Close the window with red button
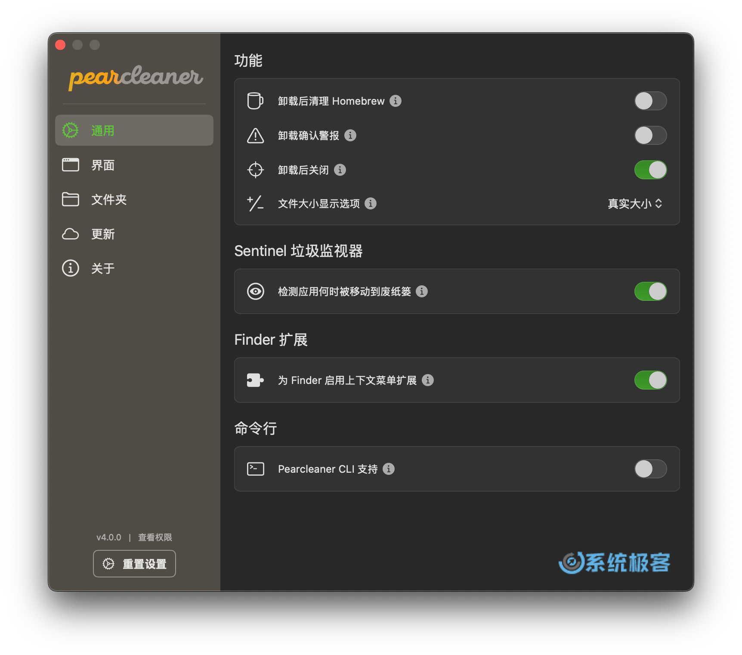The height and width of the screenshot is (655, 742). [60, 45]
